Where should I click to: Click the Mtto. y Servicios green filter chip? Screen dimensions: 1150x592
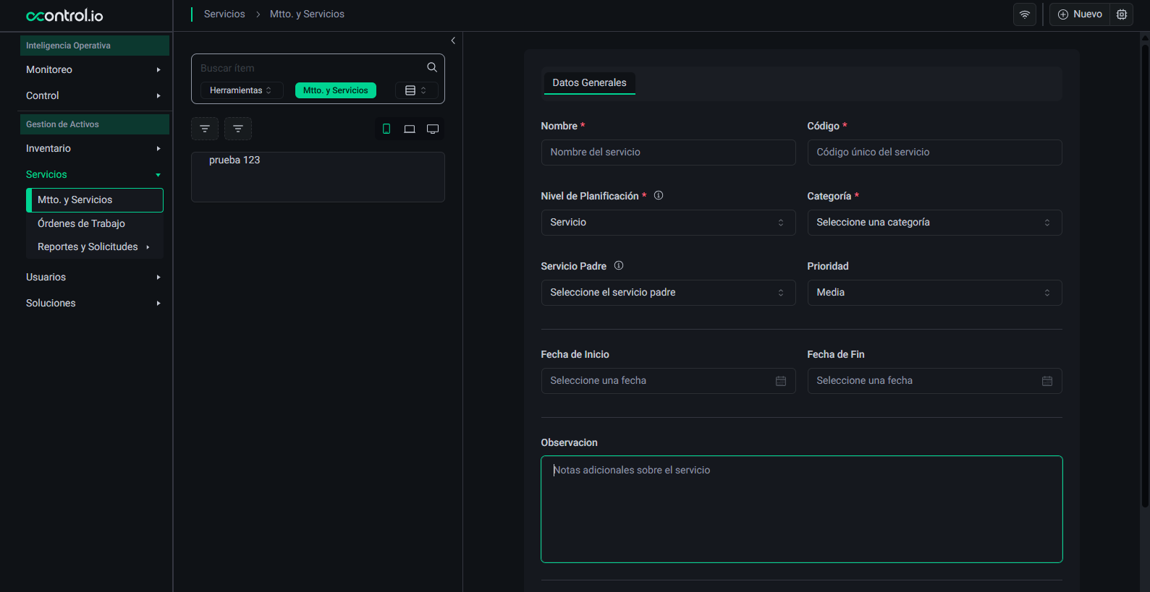(335, 90)
